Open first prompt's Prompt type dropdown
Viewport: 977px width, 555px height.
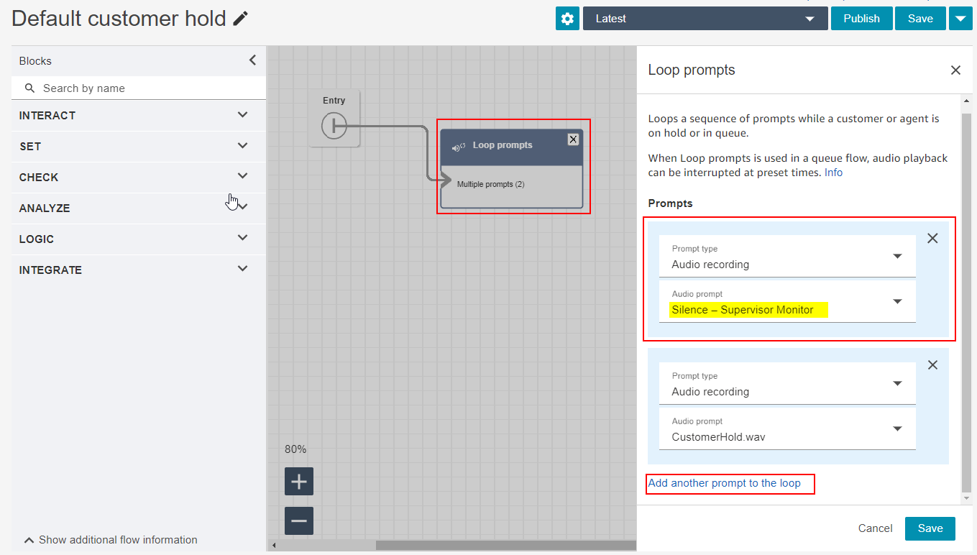pyautogui.click(x=787, y=257)
